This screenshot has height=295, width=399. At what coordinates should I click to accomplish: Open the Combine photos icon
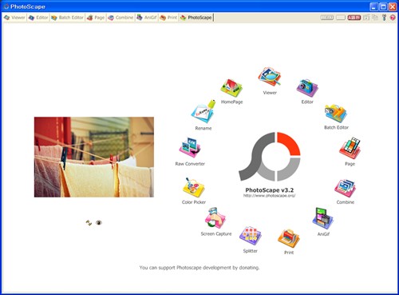tap(345, 189)
